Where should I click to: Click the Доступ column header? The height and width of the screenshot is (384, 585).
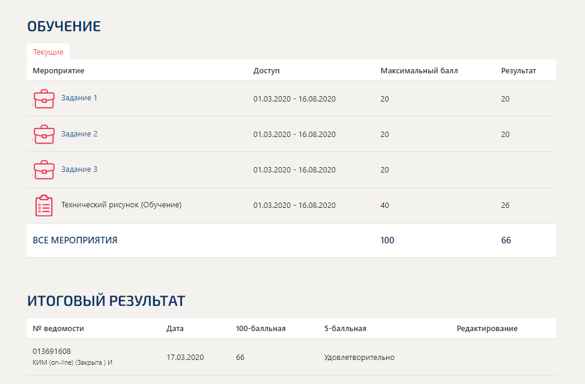[267, 70]
